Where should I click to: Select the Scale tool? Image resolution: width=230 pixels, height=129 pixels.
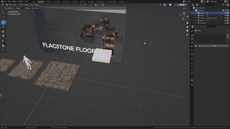pyautogui.click(x=3, y=32)
